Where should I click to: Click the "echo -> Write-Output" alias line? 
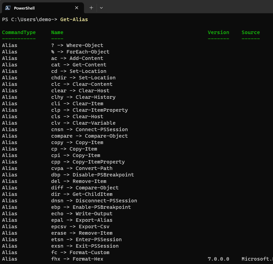(x=82, y=214)
